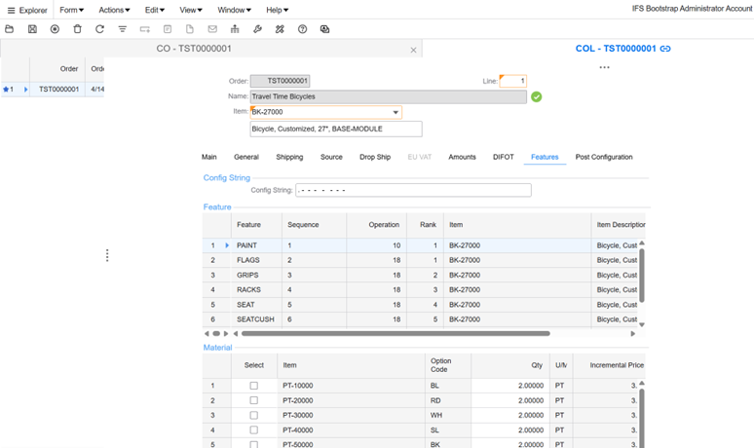
Task: Close the CO - TST0000001 panel
Action: pos(413,50)
